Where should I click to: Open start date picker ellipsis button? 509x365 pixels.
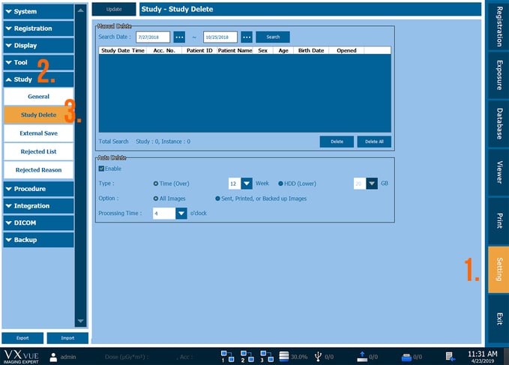point(179,37)
